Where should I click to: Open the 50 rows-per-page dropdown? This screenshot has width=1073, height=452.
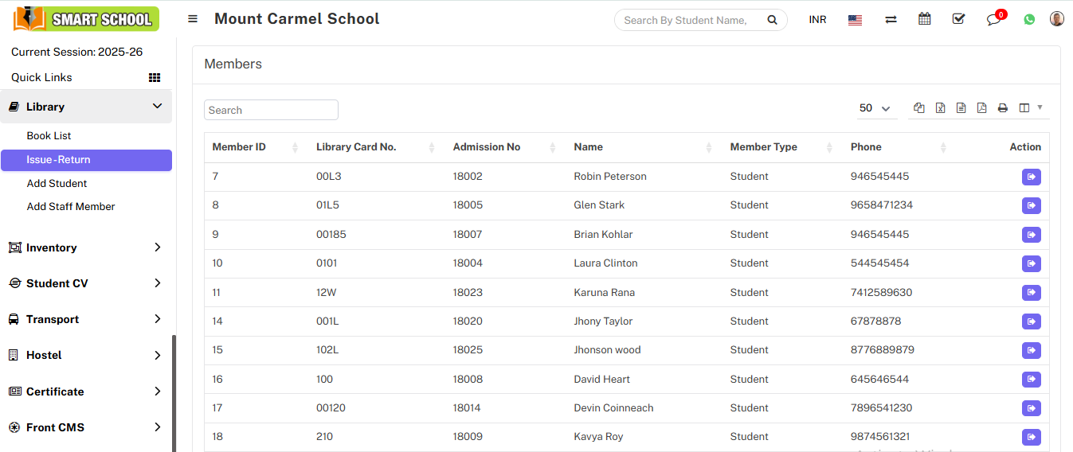point(875,108)
